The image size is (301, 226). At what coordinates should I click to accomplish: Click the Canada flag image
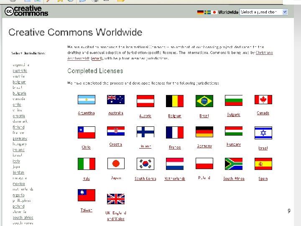tap(263, 100)
